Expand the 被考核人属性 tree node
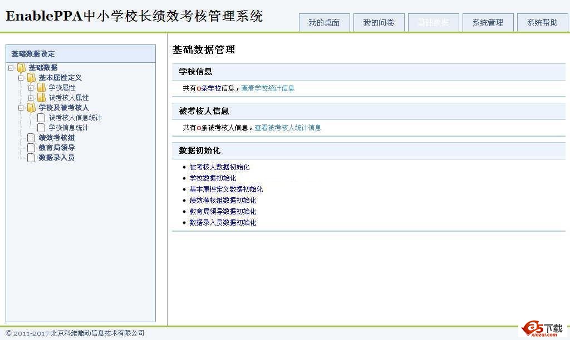Screen dimensions: 570x340 [x=31, y=97]
